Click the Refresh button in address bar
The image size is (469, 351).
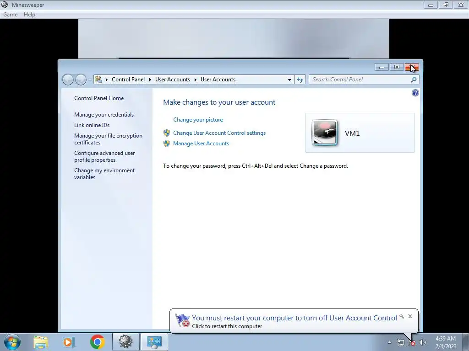tap(300, 80)
